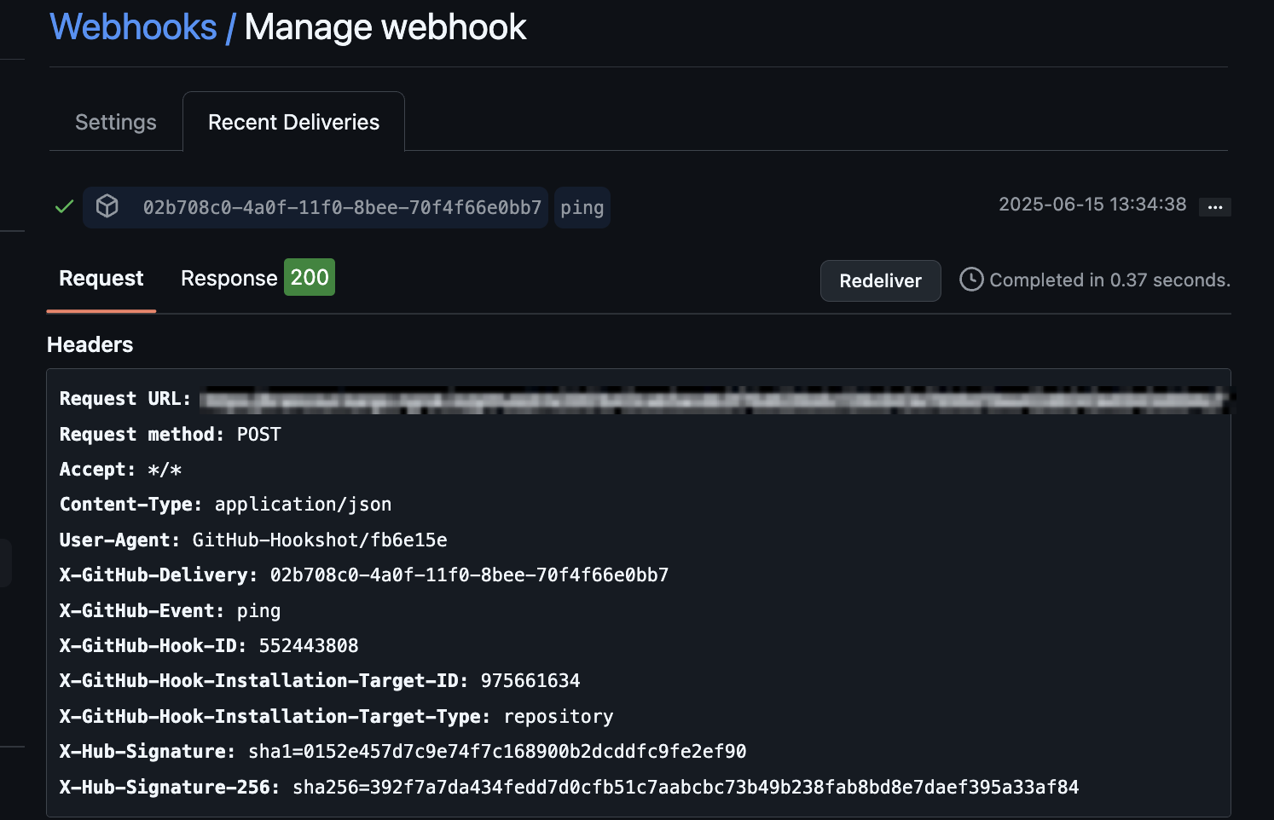Click the X-GitHub-Delivery header value
The height and width of the screenshot is (820, 1274).
point(469,575)
